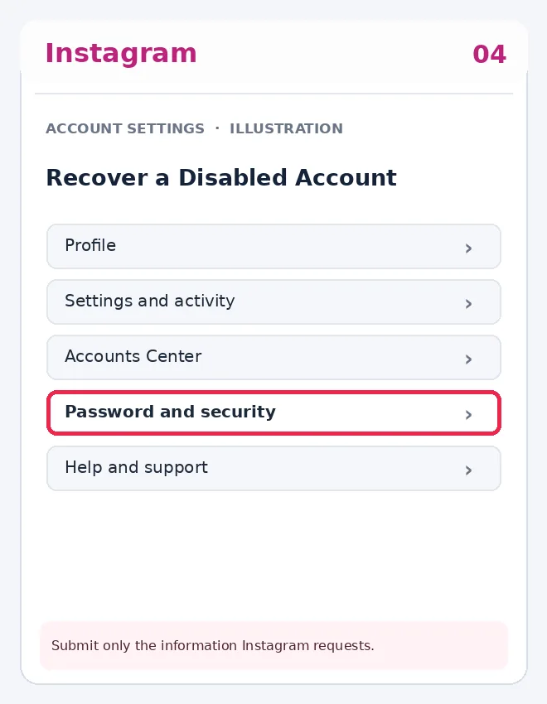Select the ILLUSTRATION breadcrumb label
The image size is (547, 704).
point(286,128)
